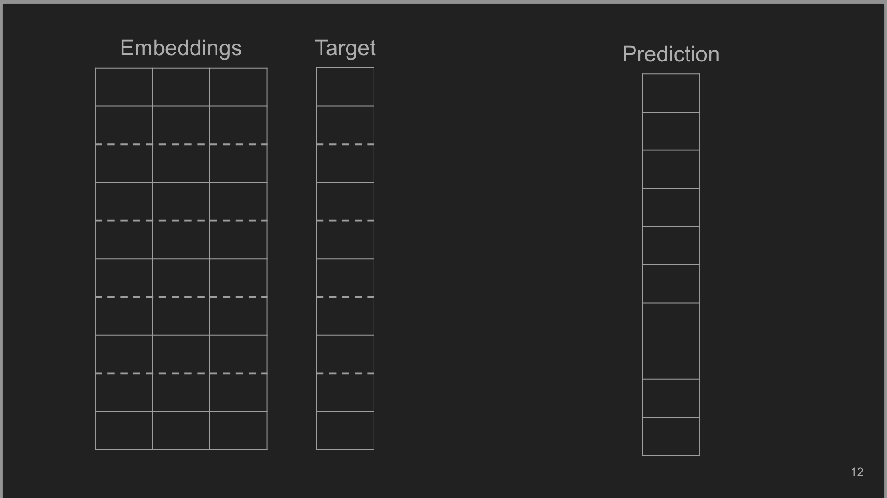887x498 pixels.
Task: Click second cell of the Prediction column
Action: pyautogui.click(x=671, y=131)
